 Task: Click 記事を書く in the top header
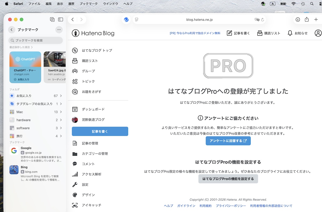[x=238, y=33]
